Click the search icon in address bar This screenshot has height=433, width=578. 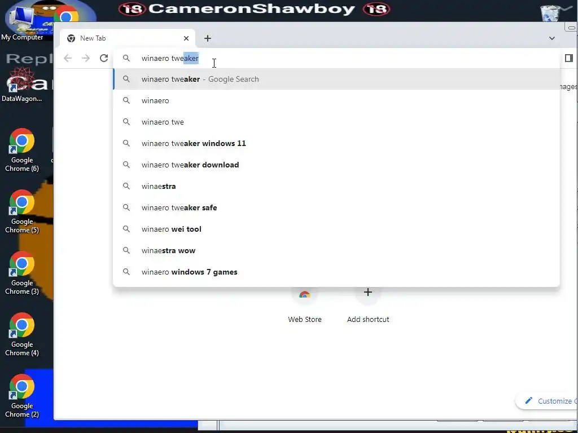click(126, 58)
